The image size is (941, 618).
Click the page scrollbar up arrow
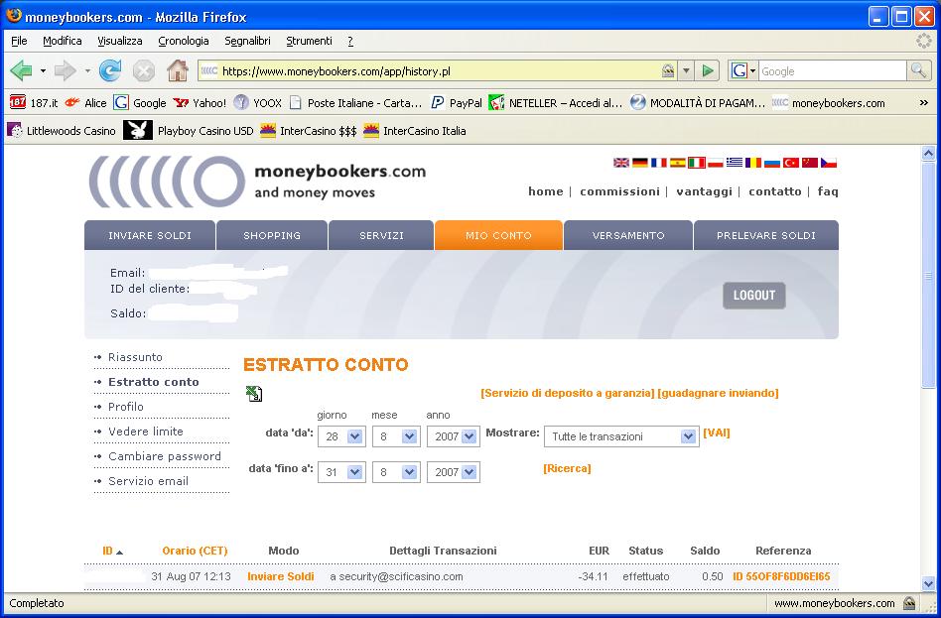[x=928, y=153]
